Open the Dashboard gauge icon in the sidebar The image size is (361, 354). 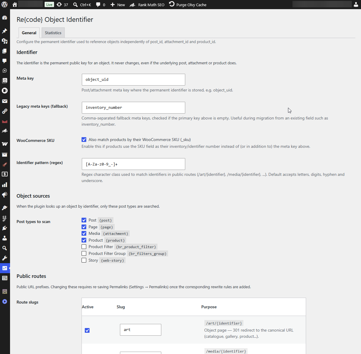(4, 18)
